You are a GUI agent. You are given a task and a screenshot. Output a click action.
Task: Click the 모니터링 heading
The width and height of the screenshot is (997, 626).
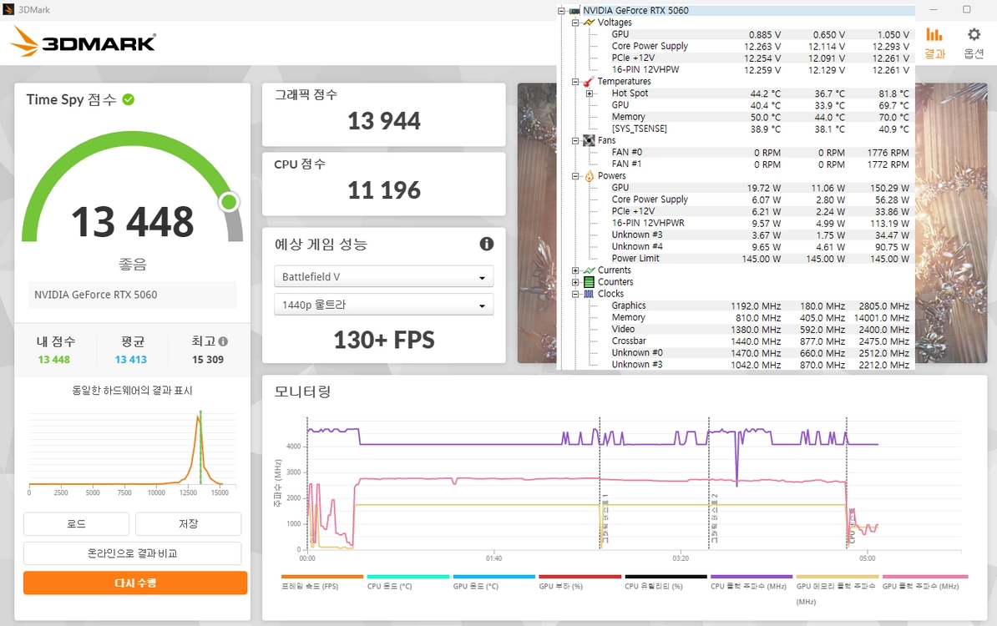302,391
